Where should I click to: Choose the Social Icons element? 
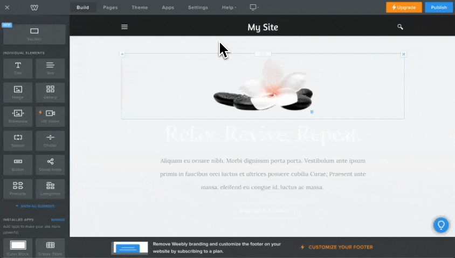[50, 164]
